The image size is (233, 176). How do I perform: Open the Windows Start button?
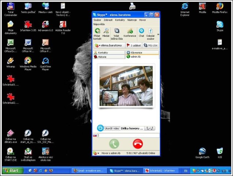[x=13, y=170]
